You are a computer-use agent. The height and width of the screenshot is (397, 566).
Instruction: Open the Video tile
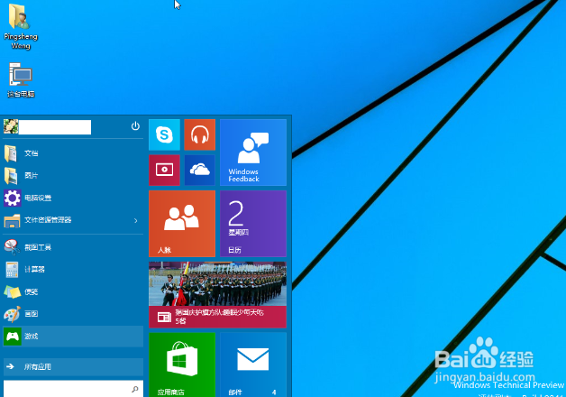click(164, 170)
